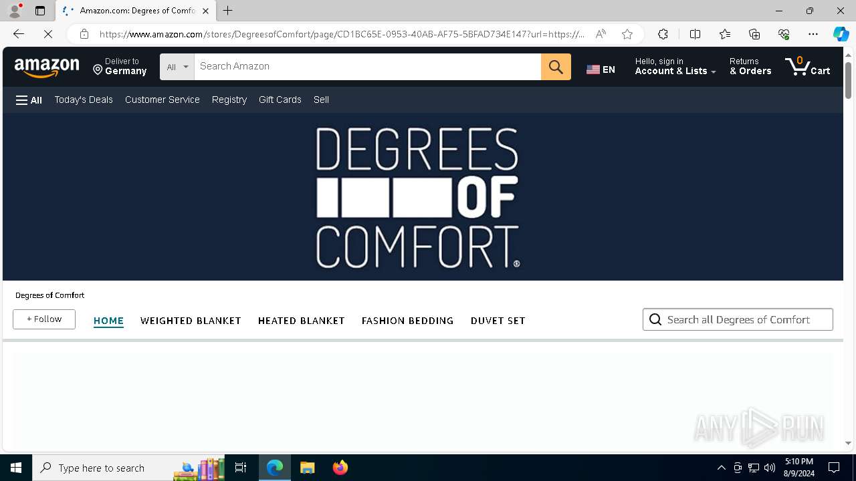Open the Favorites list

(x=725, y=34)
